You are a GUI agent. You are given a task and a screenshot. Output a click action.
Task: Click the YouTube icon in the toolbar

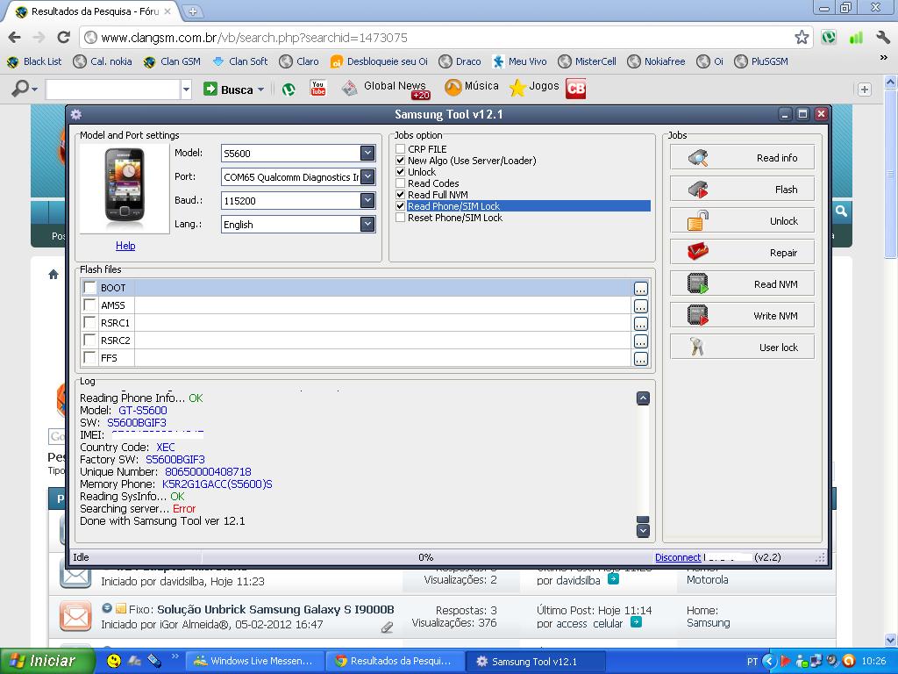pos(317,88)
